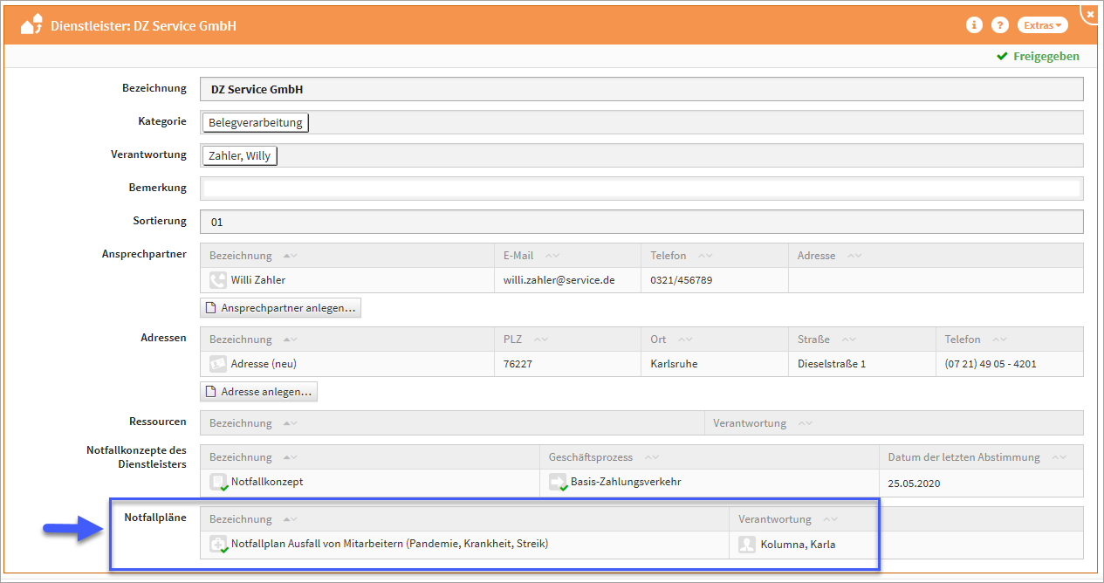Viewport: 1104px width, 583px height.
Task: Click process icon beside Basis-Zahlungsverkehr
Action: [558, 482]
